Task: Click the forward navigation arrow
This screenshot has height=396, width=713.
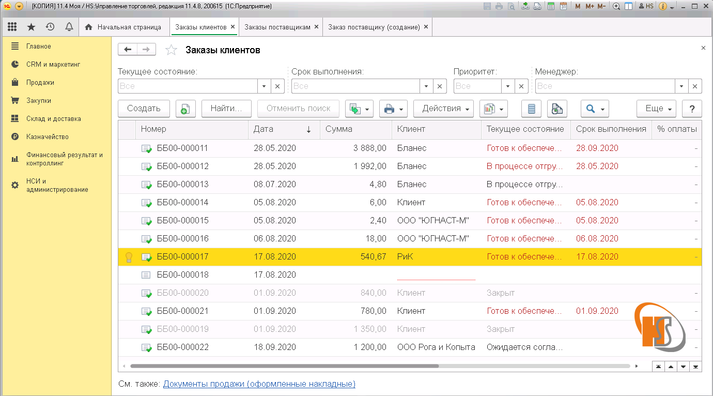Action: click(146, 50)
